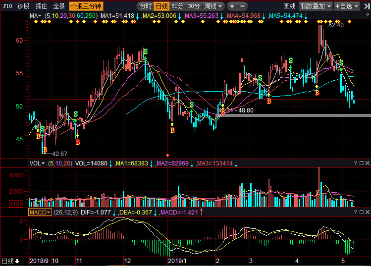The image size is (371, 266).
Task: Maximize the MACD indicator panel
Action: (362, 212)
